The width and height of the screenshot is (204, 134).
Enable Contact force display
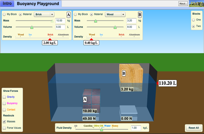(4, 110)
